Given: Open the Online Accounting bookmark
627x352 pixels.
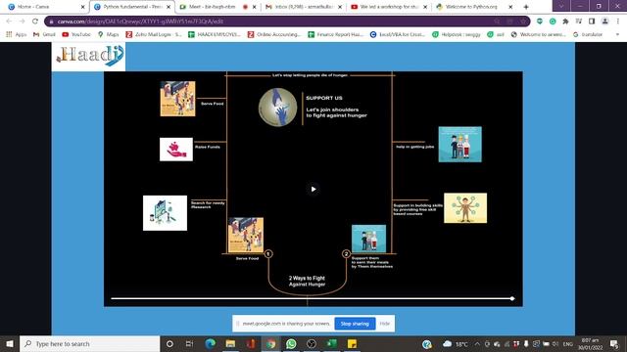Looking at the screenshot, I should 273,35.
